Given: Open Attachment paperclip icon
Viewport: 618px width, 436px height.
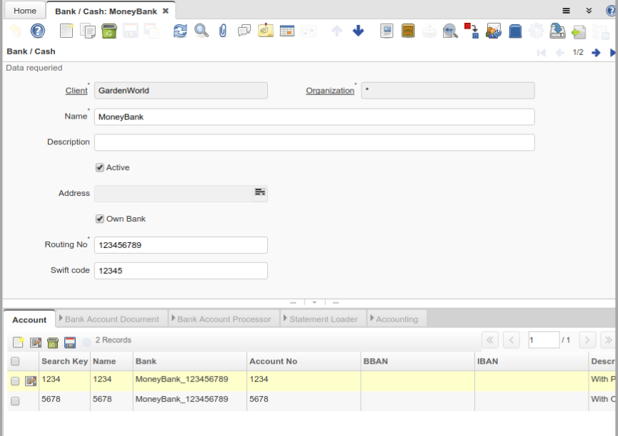Looking at the screenshot, I should (223, 31).
